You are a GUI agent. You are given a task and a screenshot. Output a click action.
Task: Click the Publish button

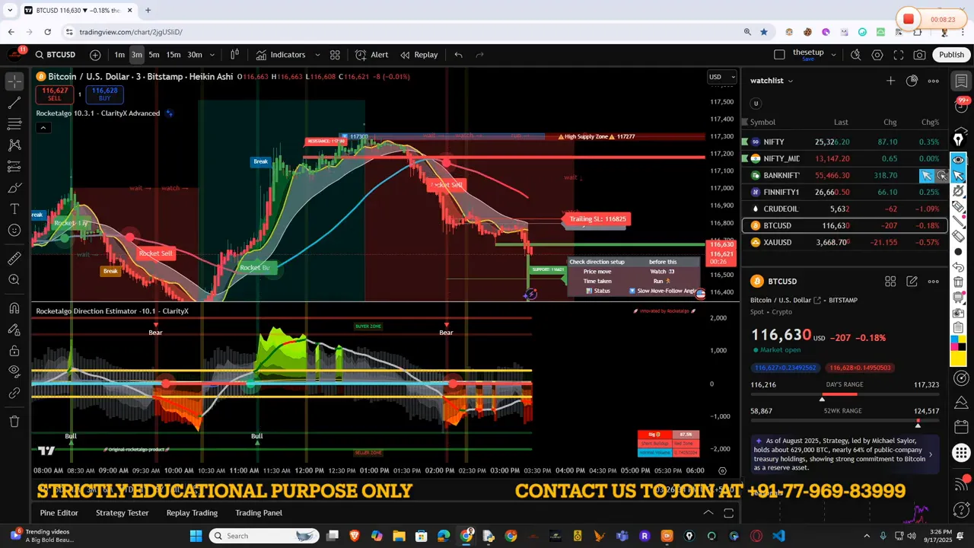click(951, 55)
